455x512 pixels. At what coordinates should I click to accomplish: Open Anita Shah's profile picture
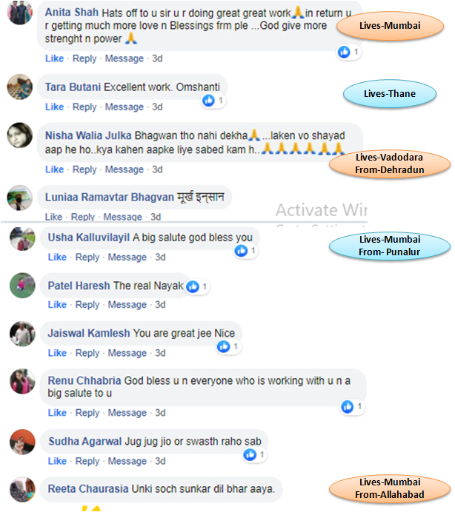pyautogui.click(x=20, y=13)
